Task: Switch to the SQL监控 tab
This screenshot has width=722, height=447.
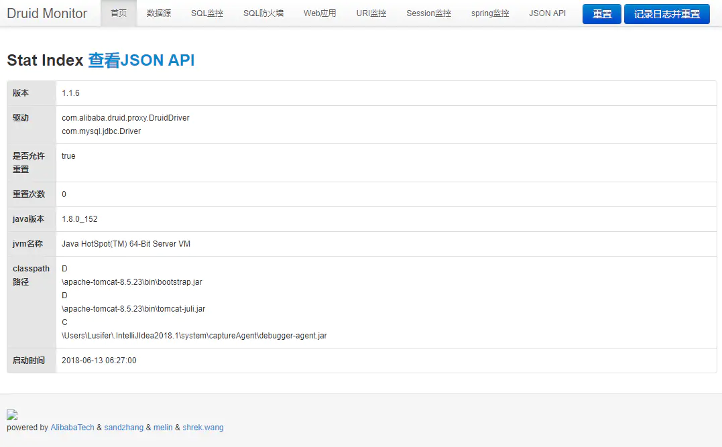Action: click(207, 13)
